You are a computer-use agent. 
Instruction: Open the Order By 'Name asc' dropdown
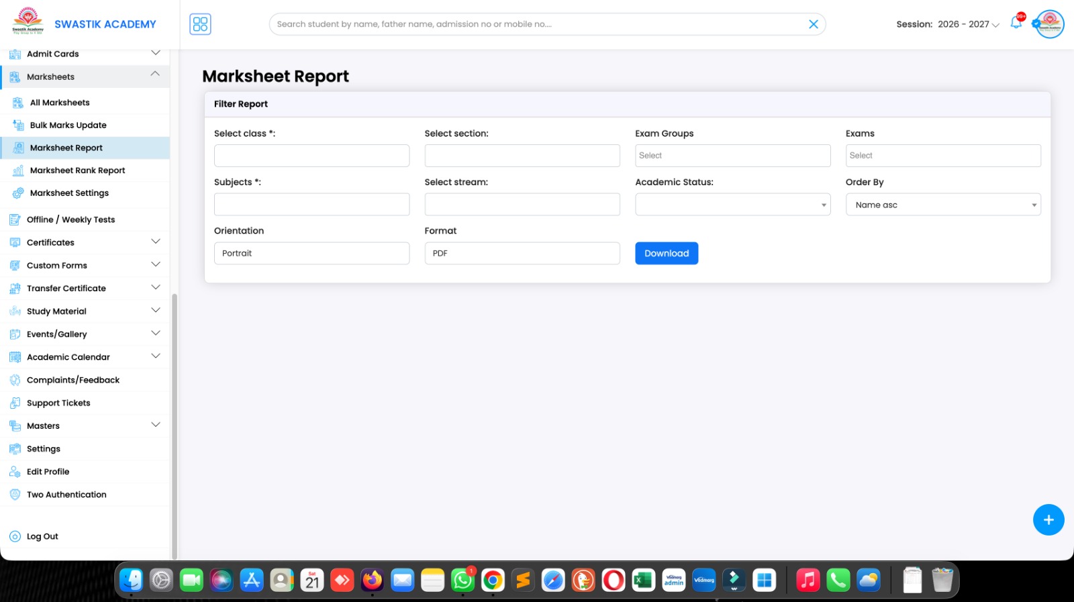coord(943,205)
